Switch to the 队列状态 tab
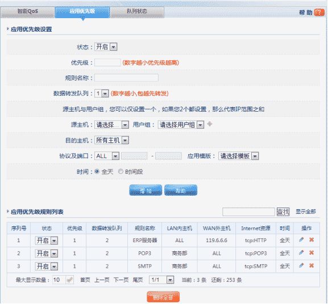328x304 pixels. point(137,12)
